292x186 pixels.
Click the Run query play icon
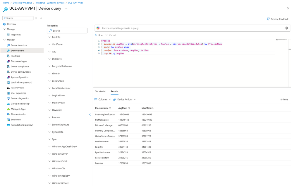point(96,35)
